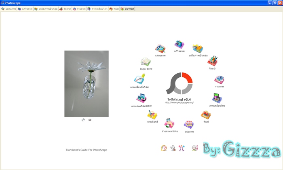Open the การเลือกสี color picker icon

[152, 115]
